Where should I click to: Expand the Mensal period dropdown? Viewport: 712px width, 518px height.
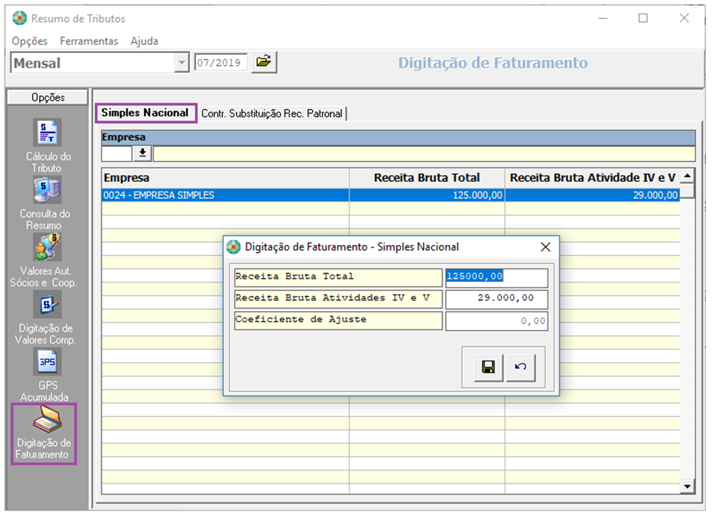click(181, 63)
